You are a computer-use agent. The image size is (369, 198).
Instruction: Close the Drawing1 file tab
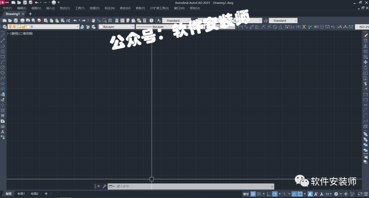23,14
